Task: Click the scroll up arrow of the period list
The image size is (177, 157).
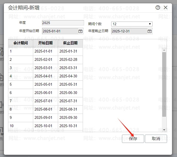Action: coord(164,50)
